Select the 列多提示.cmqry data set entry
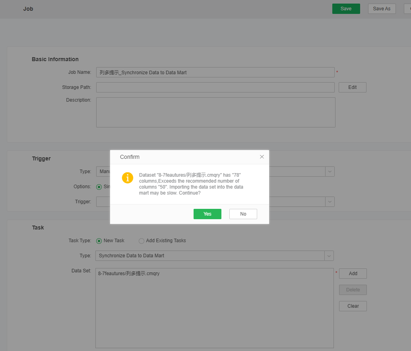Viewport: 411px width, 351px height. [129, 274]
